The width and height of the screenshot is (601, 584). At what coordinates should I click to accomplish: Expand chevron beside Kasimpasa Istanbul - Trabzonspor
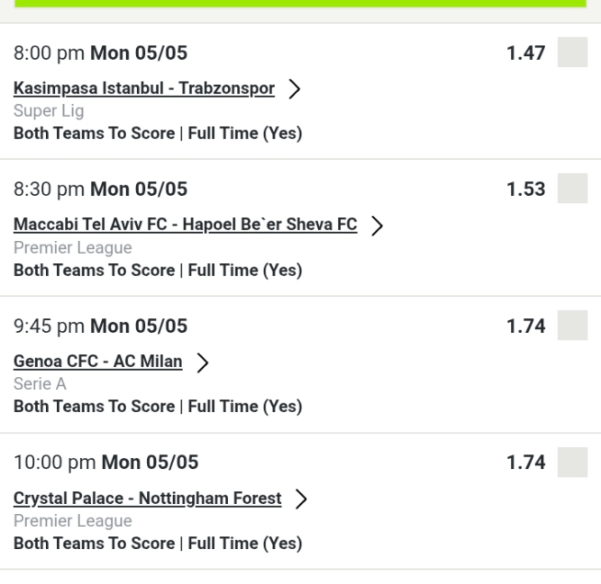294,89
